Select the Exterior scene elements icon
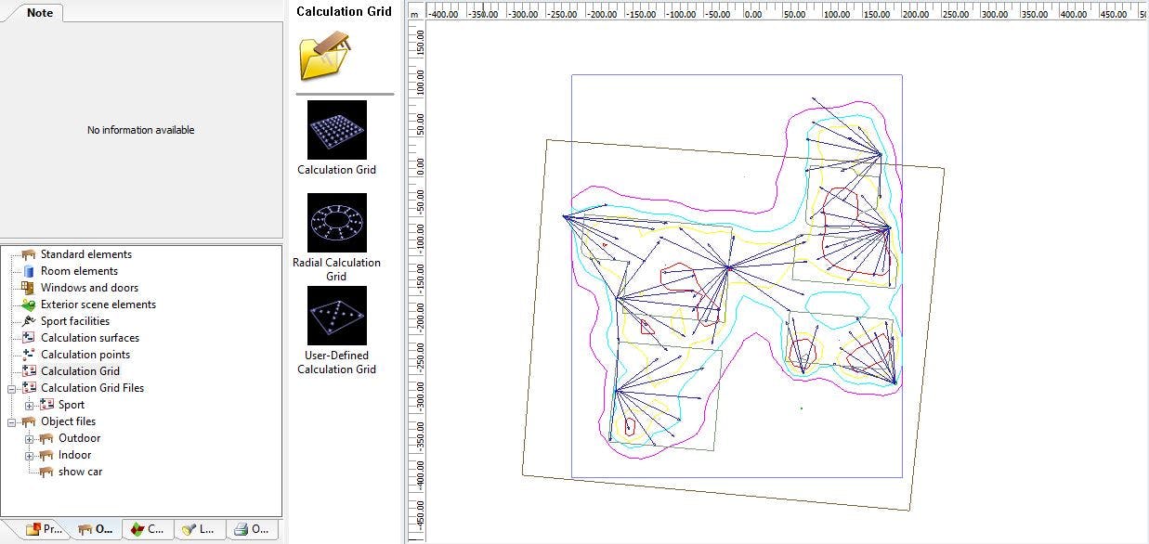The image size is (1149, 544). [x=29, y=304]
